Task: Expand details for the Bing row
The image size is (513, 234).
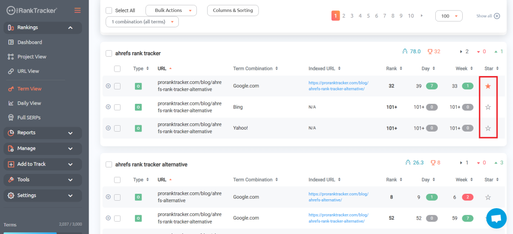Action: [108, 107]
